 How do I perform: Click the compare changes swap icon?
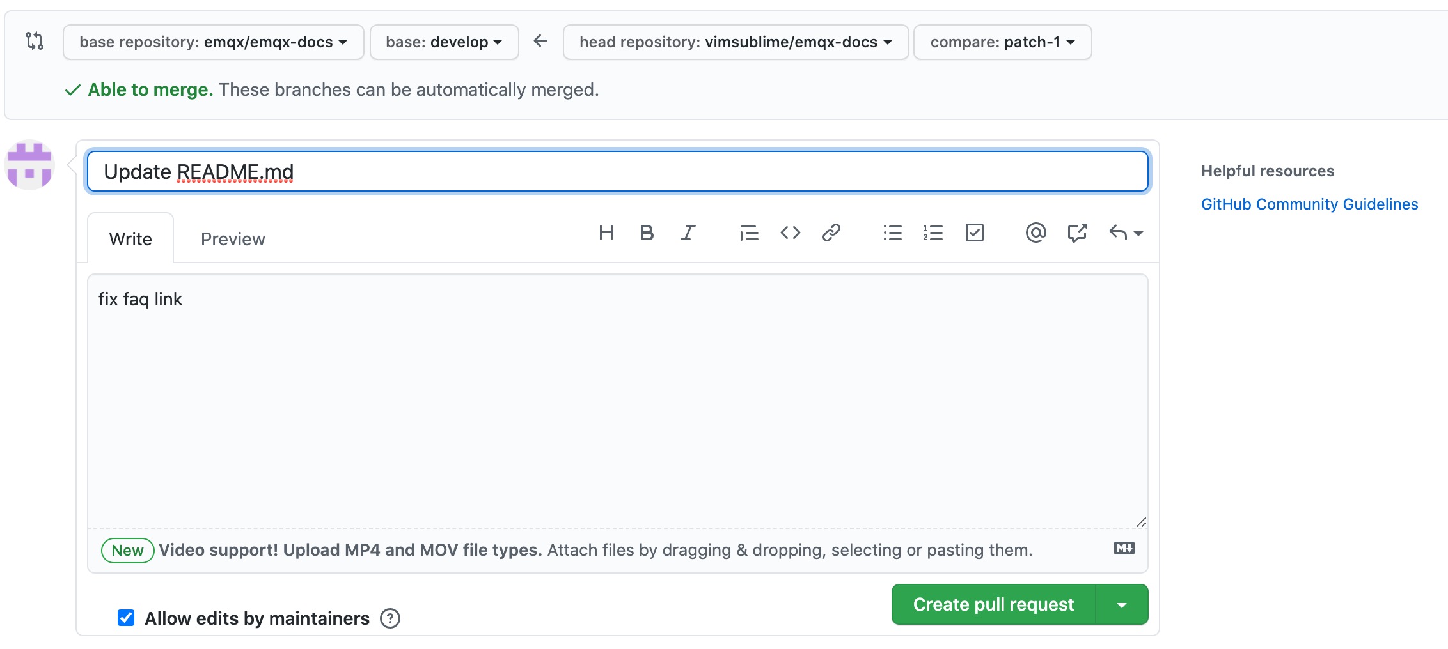[35, 42]
